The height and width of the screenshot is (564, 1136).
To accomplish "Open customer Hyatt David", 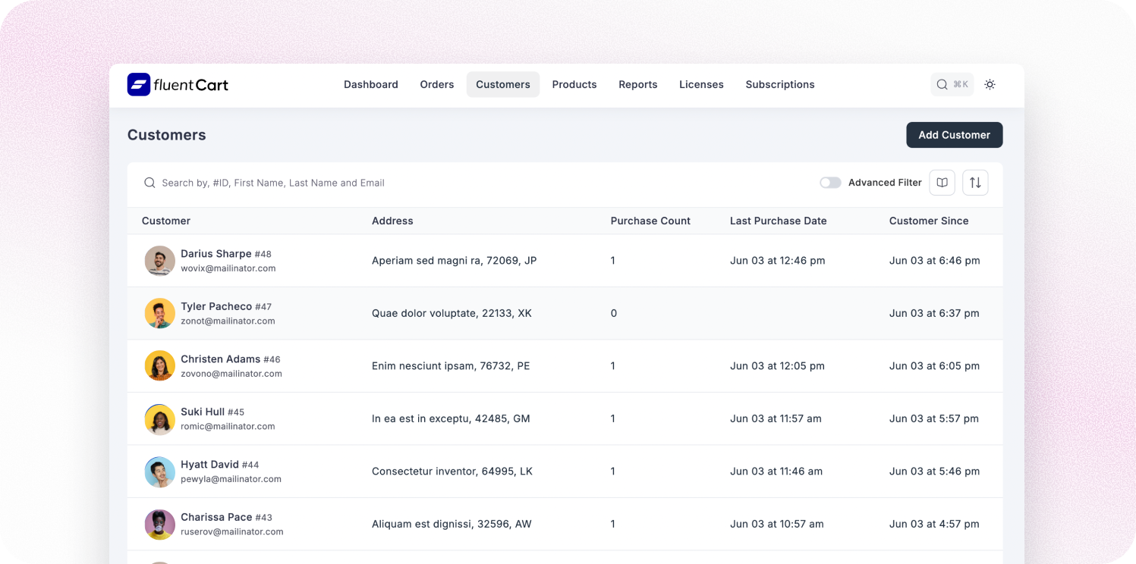I will tap(209, 465).
